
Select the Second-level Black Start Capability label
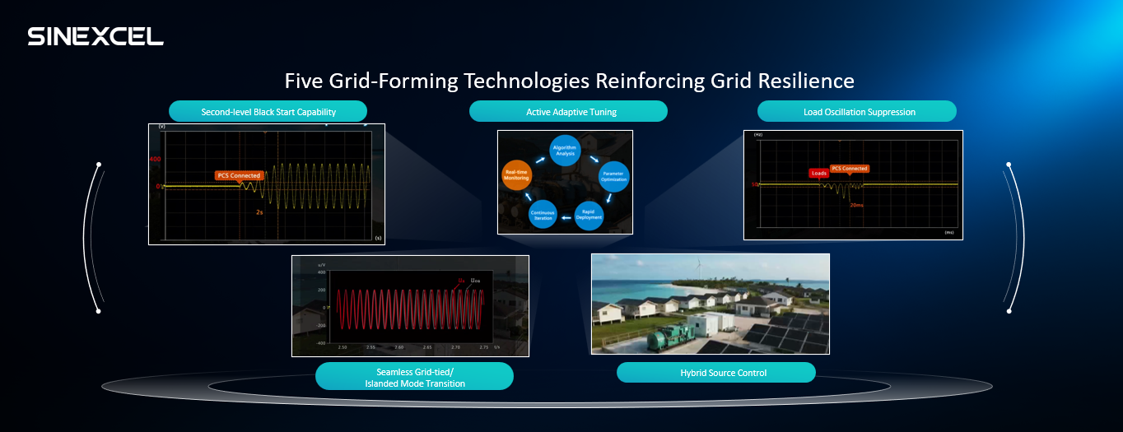tap(268, 112)
